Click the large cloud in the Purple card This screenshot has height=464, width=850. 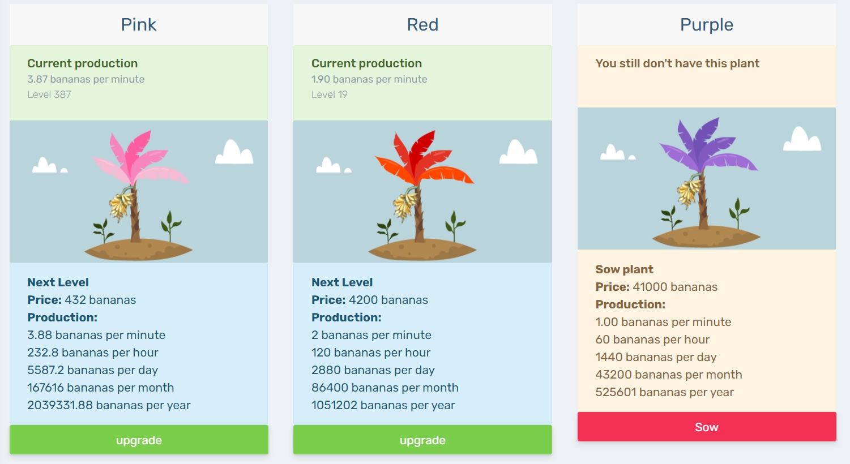[802, 139]
